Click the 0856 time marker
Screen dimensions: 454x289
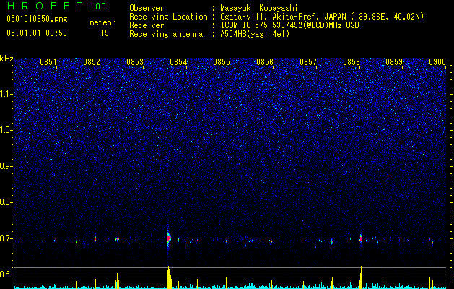tap(265, 62)
